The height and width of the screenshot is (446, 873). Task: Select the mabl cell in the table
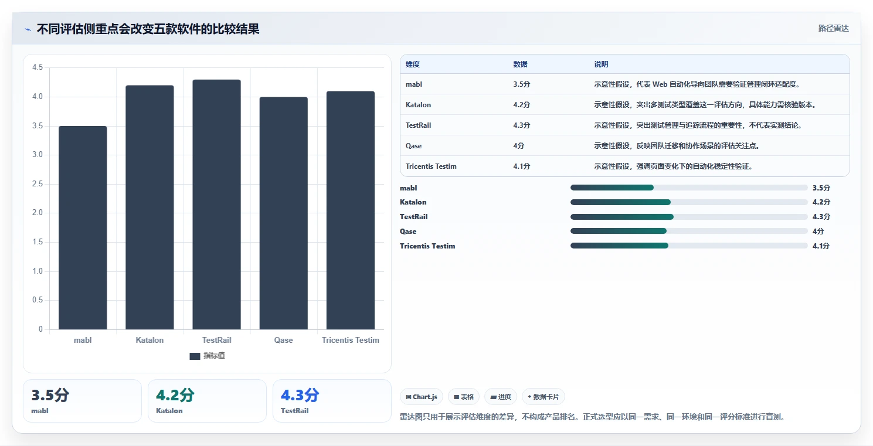tap(414, 84)
